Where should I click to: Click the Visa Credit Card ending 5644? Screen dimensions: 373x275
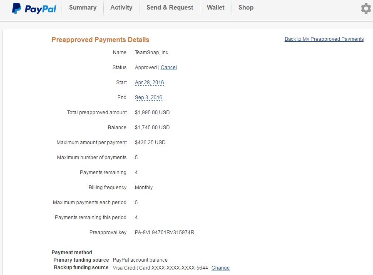pyautogui.click(x=160, y=268)
